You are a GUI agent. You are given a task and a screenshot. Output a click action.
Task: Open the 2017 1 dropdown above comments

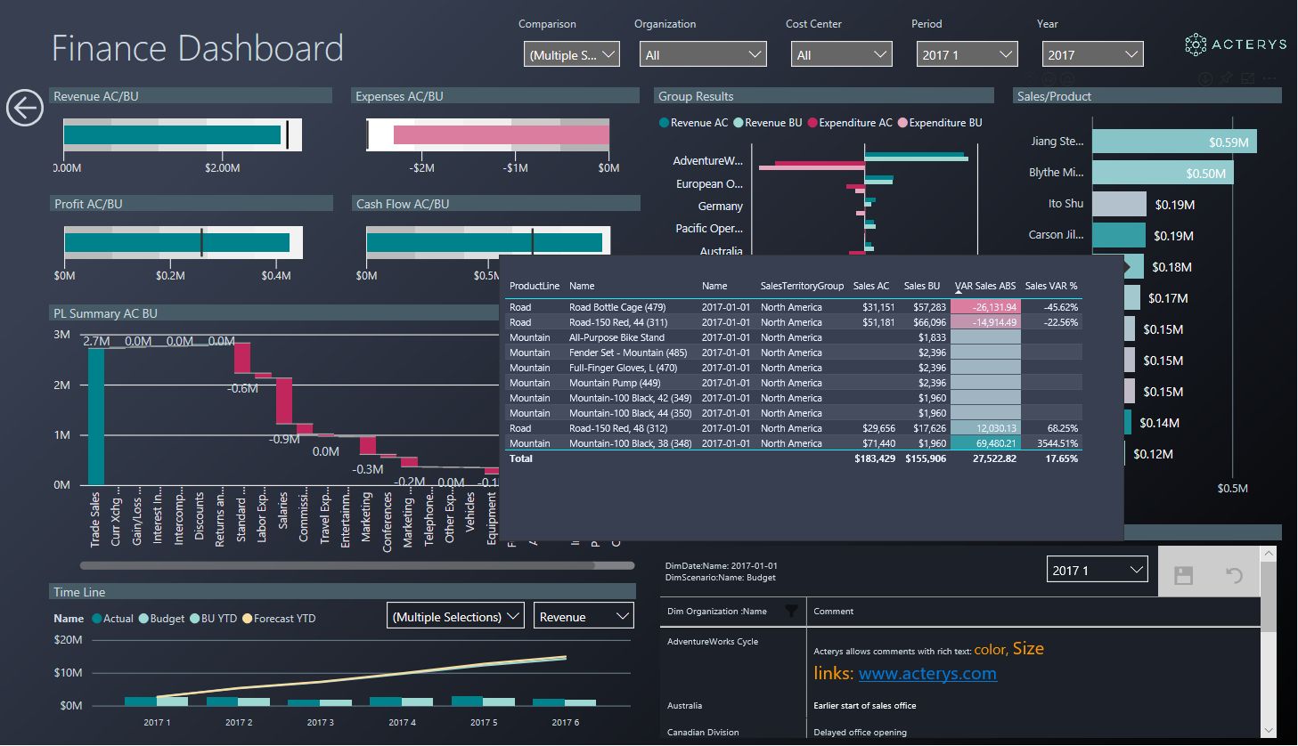point(1096,571)
